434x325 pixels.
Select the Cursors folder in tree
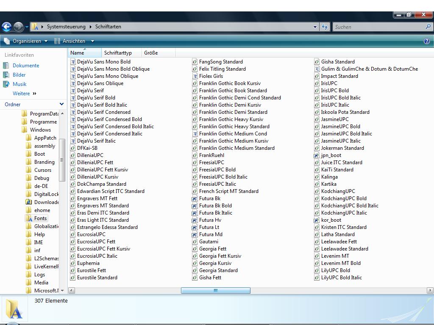(x=43, y=170)
